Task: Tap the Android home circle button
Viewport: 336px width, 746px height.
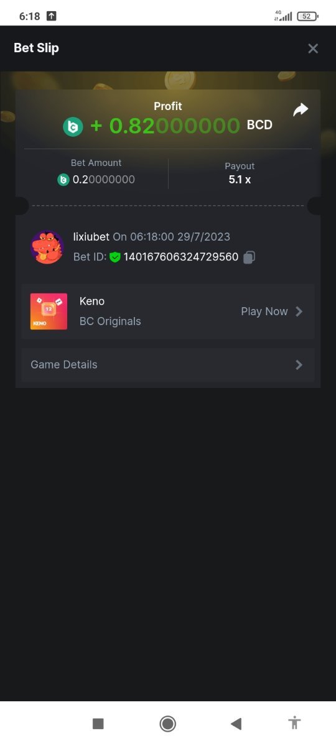Action: pyautogui.click(x=167, y=724)
